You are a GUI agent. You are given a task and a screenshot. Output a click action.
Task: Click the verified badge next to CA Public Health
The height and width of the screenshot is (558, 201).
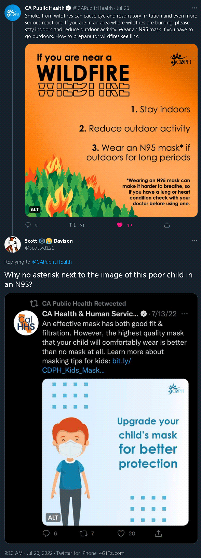(x=69, y=8)
